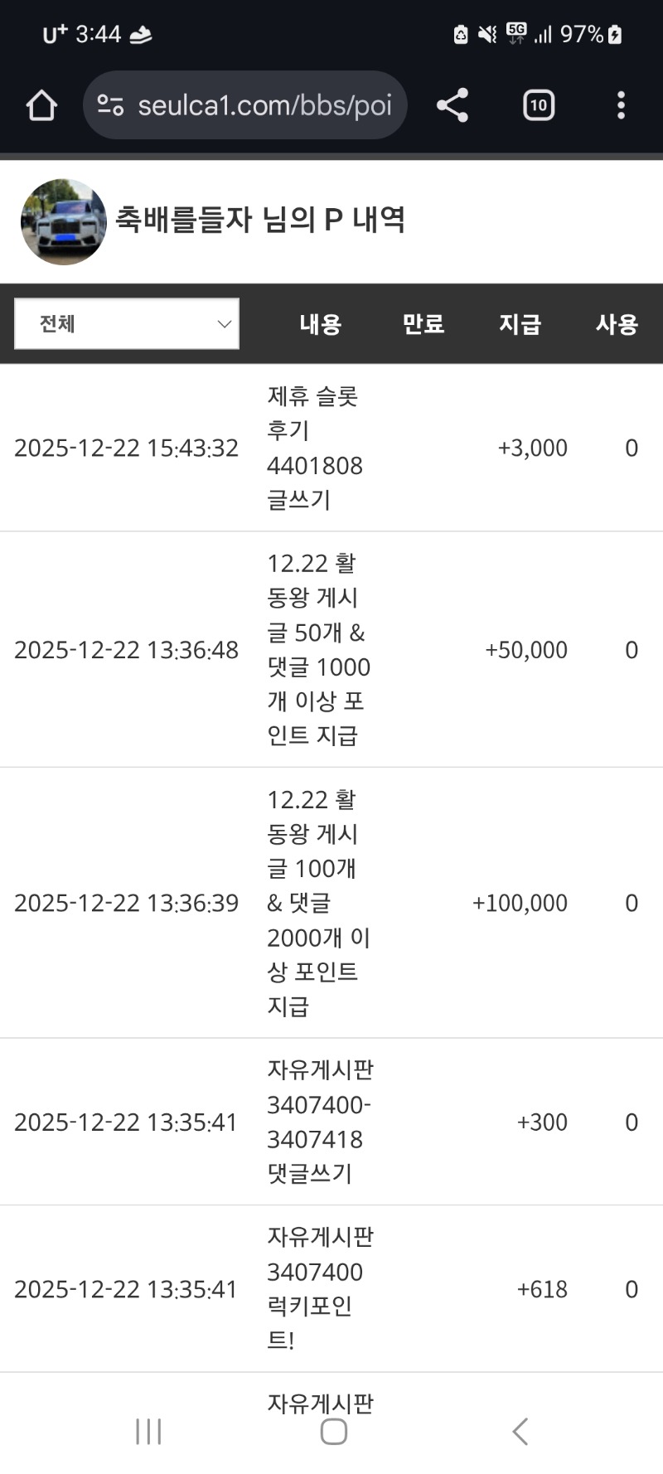Open the 자유게시판 3407400-3407418 댓글쓰기 entry
The height and width of the screenshot is (1474, 663).
(319, 1122)
